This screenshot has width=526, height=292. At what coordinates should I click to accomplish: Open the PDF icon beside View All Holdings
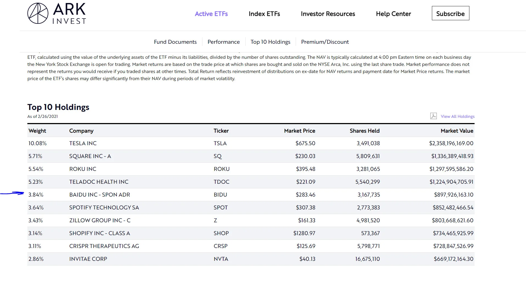tap(433, 116)
